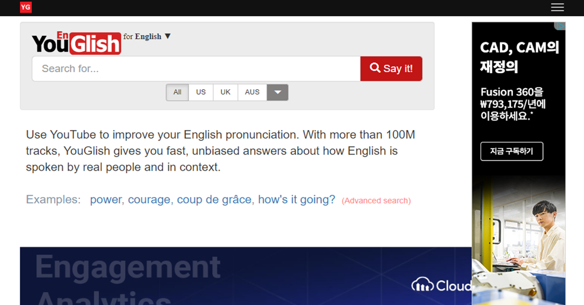
Task: Open the 'power' example link
Action: tap(106, 200)
